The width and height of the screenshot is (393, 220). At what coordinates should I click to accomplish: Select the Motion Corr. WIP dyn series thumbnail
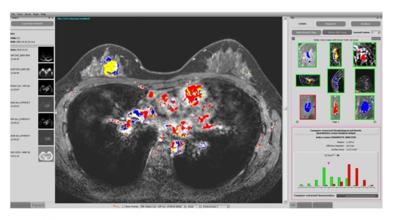46,88
